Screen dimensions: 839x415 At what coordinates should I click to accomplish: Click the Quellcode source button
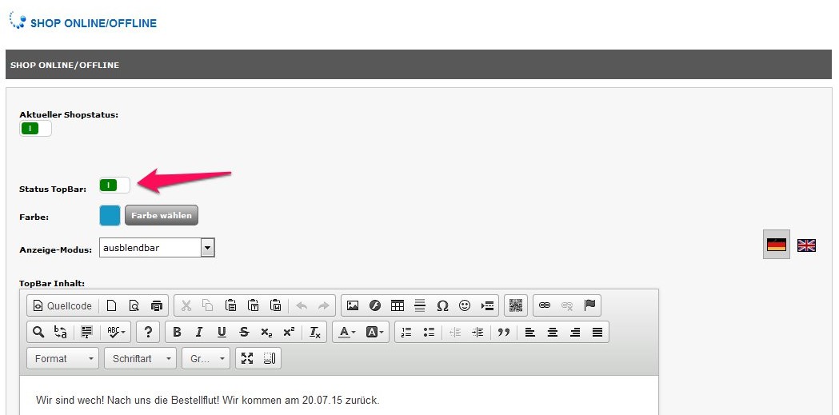point(62,305)
